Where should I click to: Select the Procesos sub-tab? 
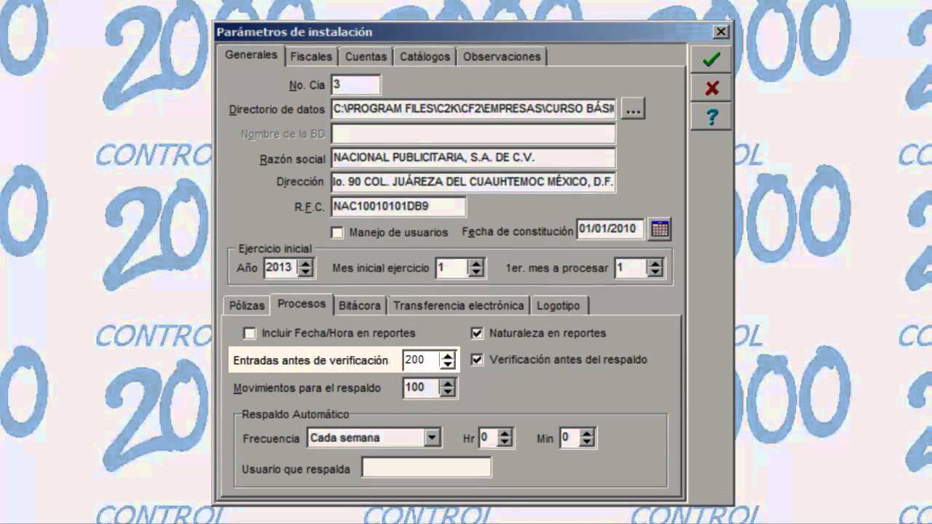point(301,304)
